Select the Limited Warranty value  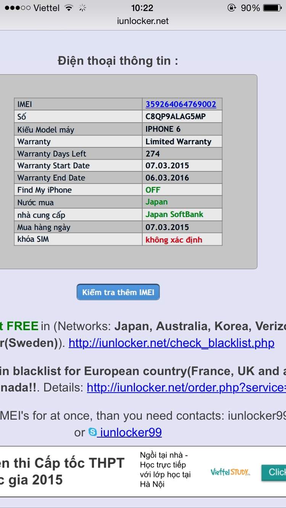(178, 142)
